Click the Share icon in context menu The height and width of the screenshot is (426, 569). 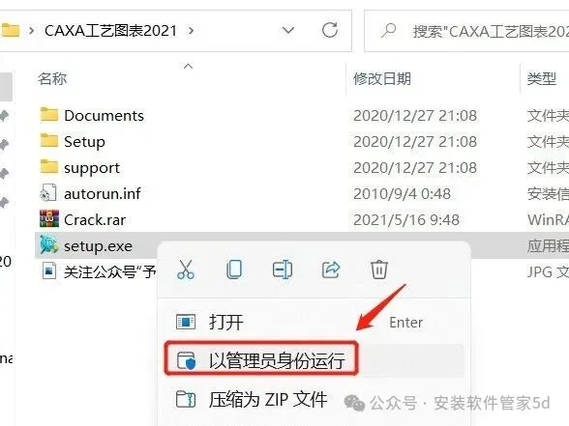[331, 270]
